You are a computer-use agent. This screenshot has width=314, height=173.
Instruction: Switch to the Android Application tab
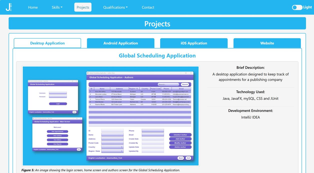tap(121, 43)
